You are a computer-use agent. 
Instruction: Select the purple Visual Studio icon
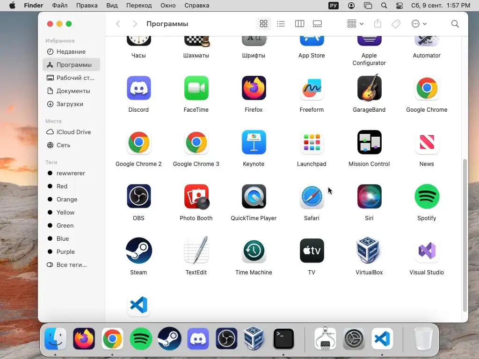pos(427,251)
